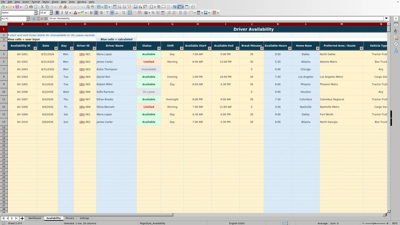Open the Driver Name filter dropdown

click(135, 48)
